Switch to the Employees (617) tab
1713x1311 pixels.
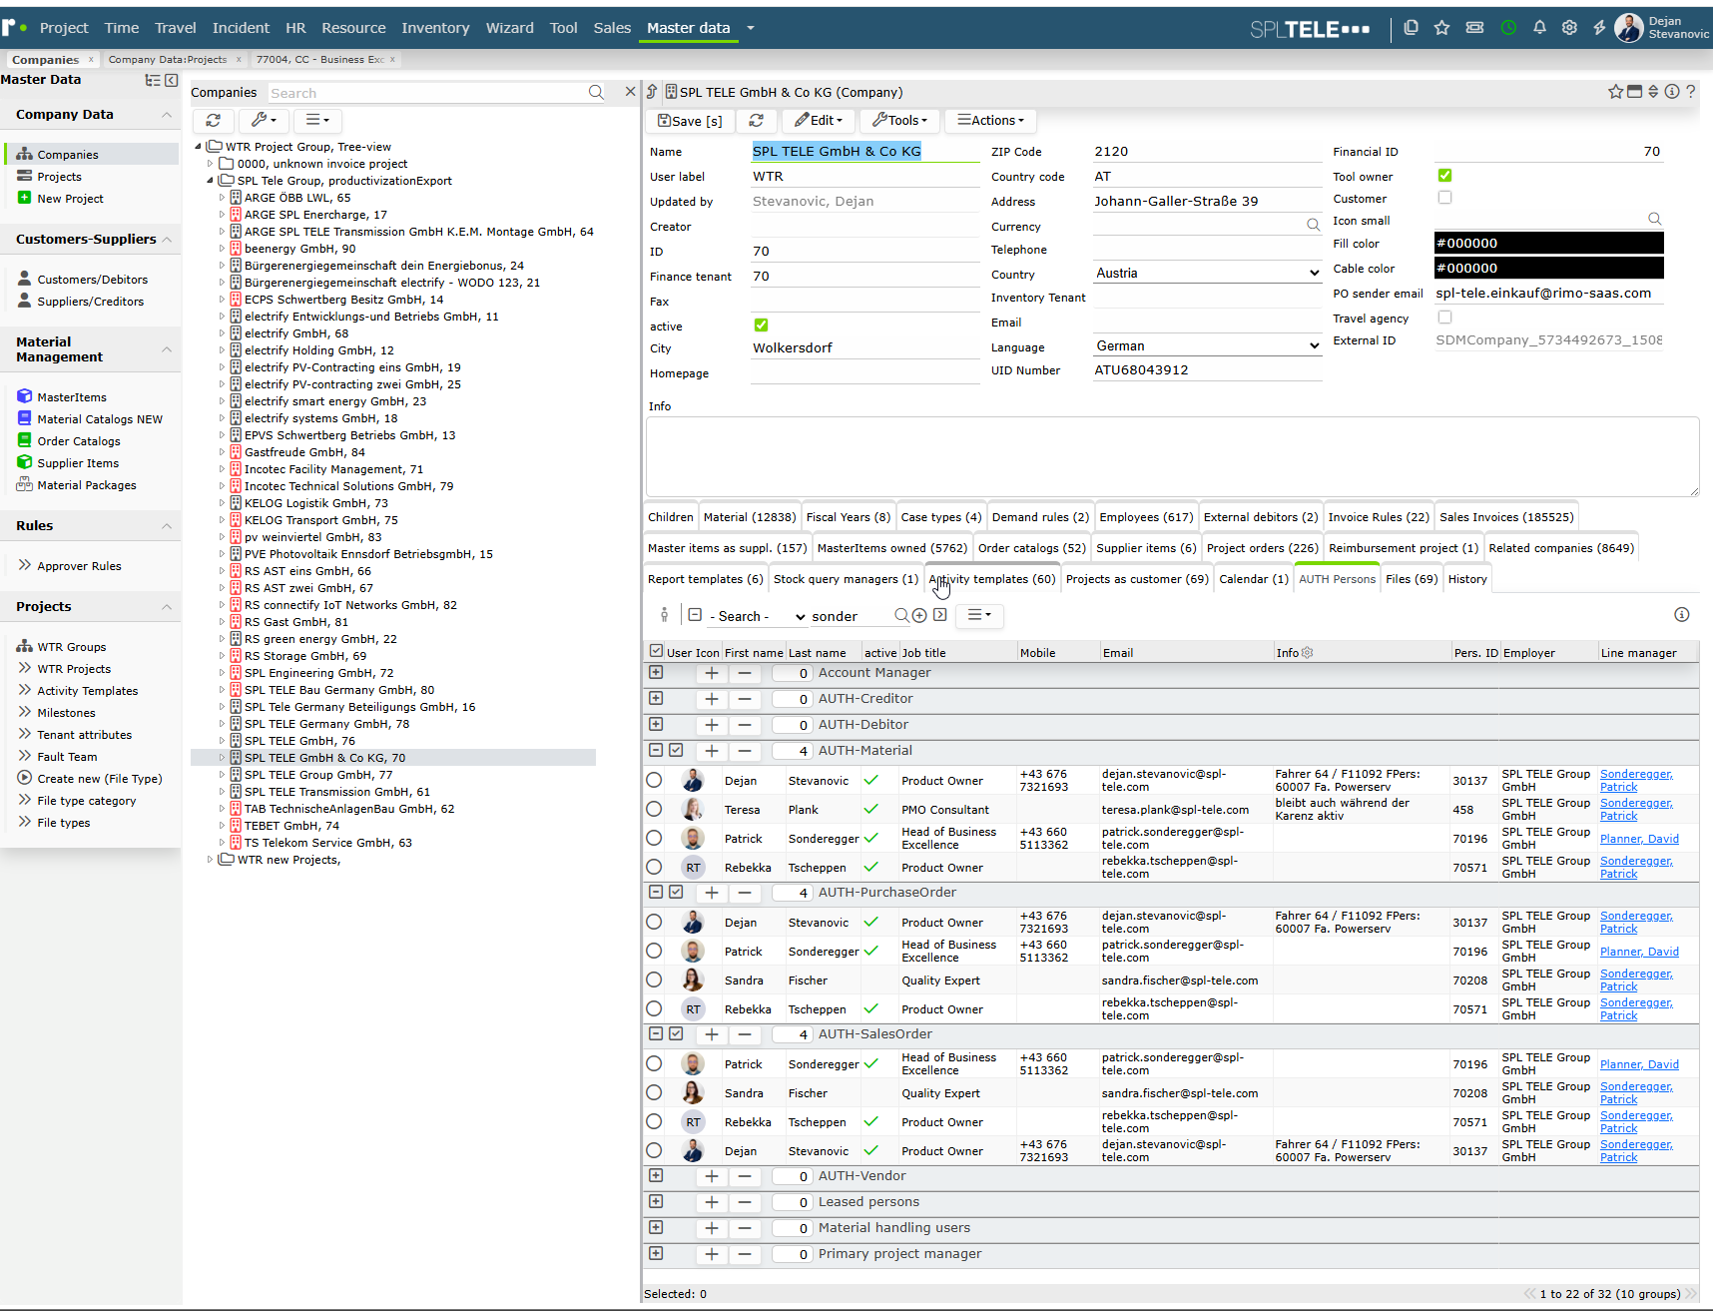[x=1146, y=517]
